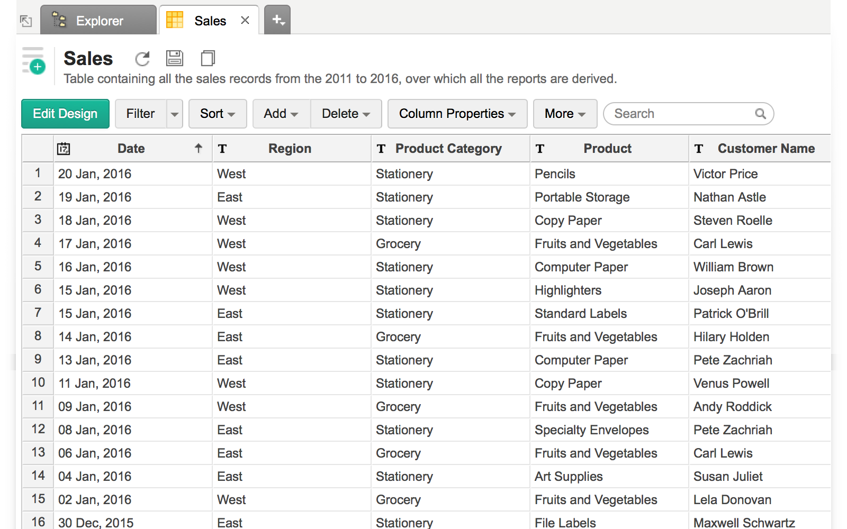Click the Filter button
The width and height of the screenshot is (847, 529).
[x=140, y=114]
